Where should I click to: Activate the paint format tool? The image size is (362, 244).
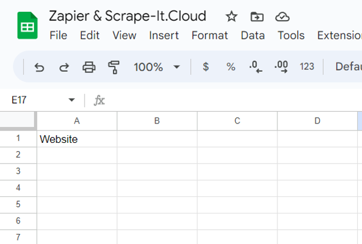113,67
